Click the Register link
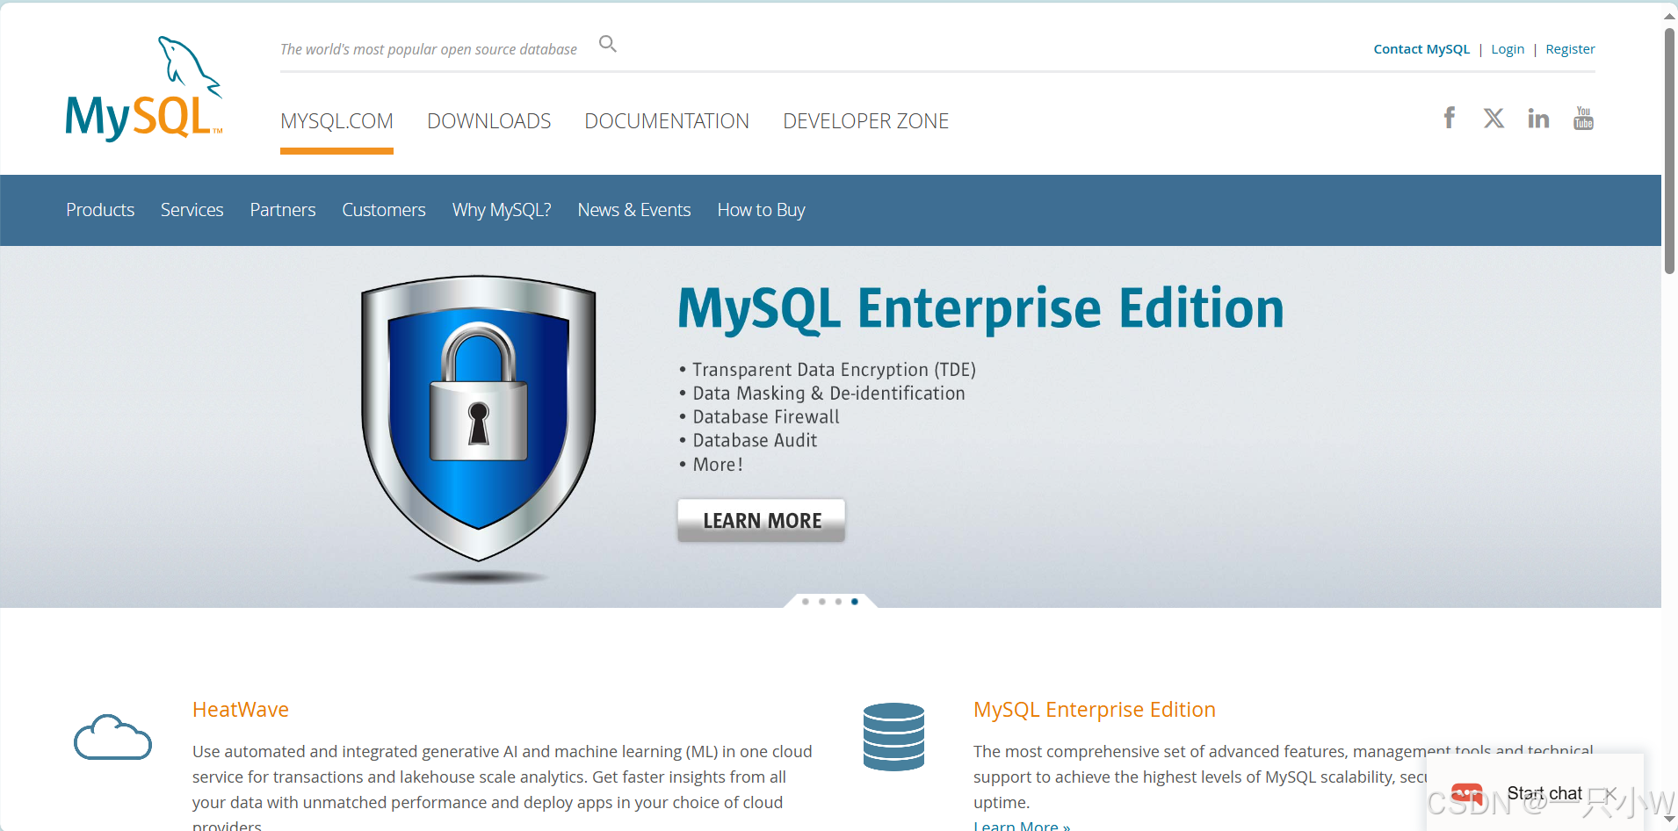Screen dimensions: 1678x831 pyautogui.click(x=1570, y=49)
